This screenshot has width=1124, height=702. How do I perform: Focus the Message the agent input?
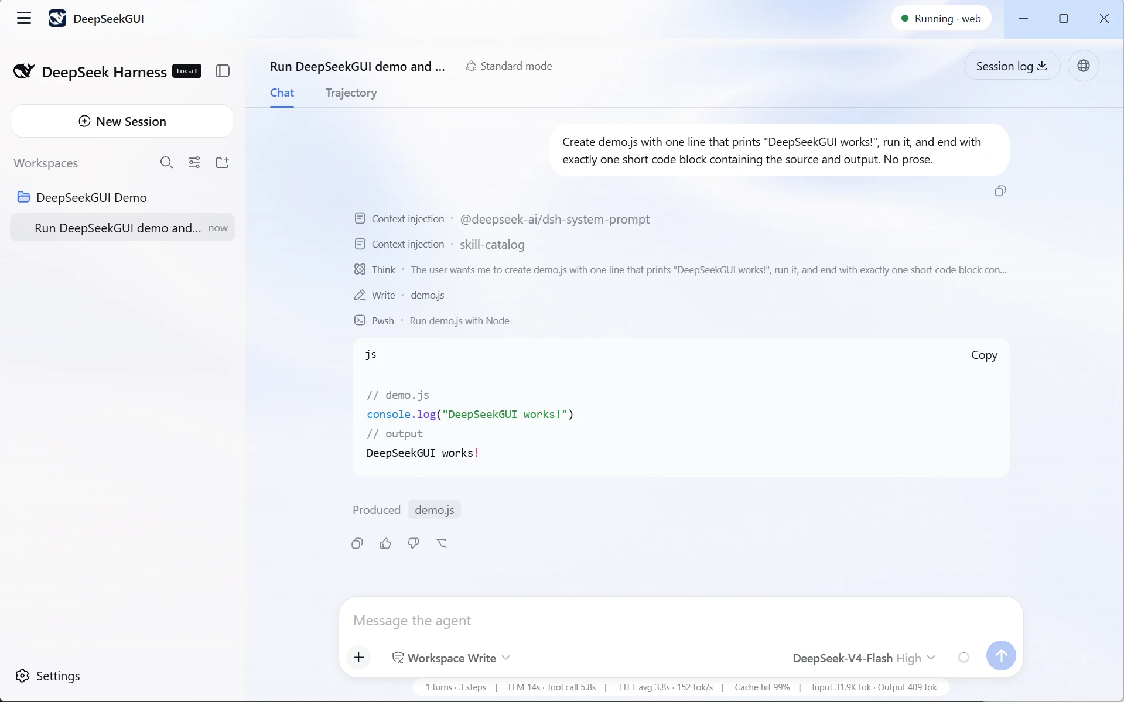point(681,621)
